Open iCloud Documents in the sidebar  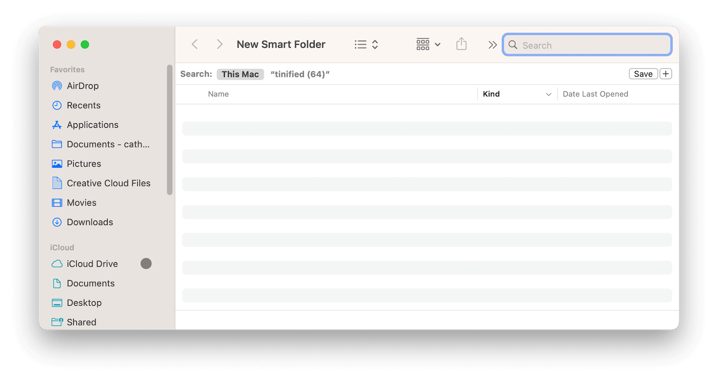pyautogui.click(x=91, y=283)
